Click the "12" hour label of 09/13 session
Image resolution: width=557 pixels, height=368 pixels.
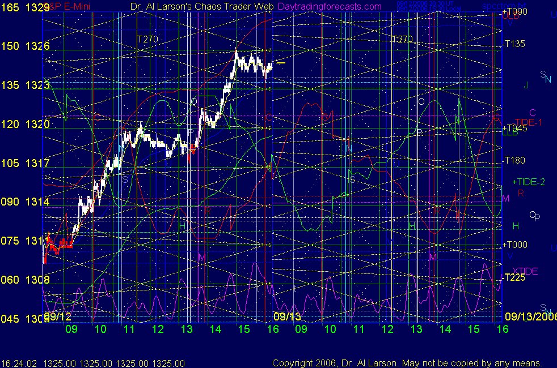[387, 329]
